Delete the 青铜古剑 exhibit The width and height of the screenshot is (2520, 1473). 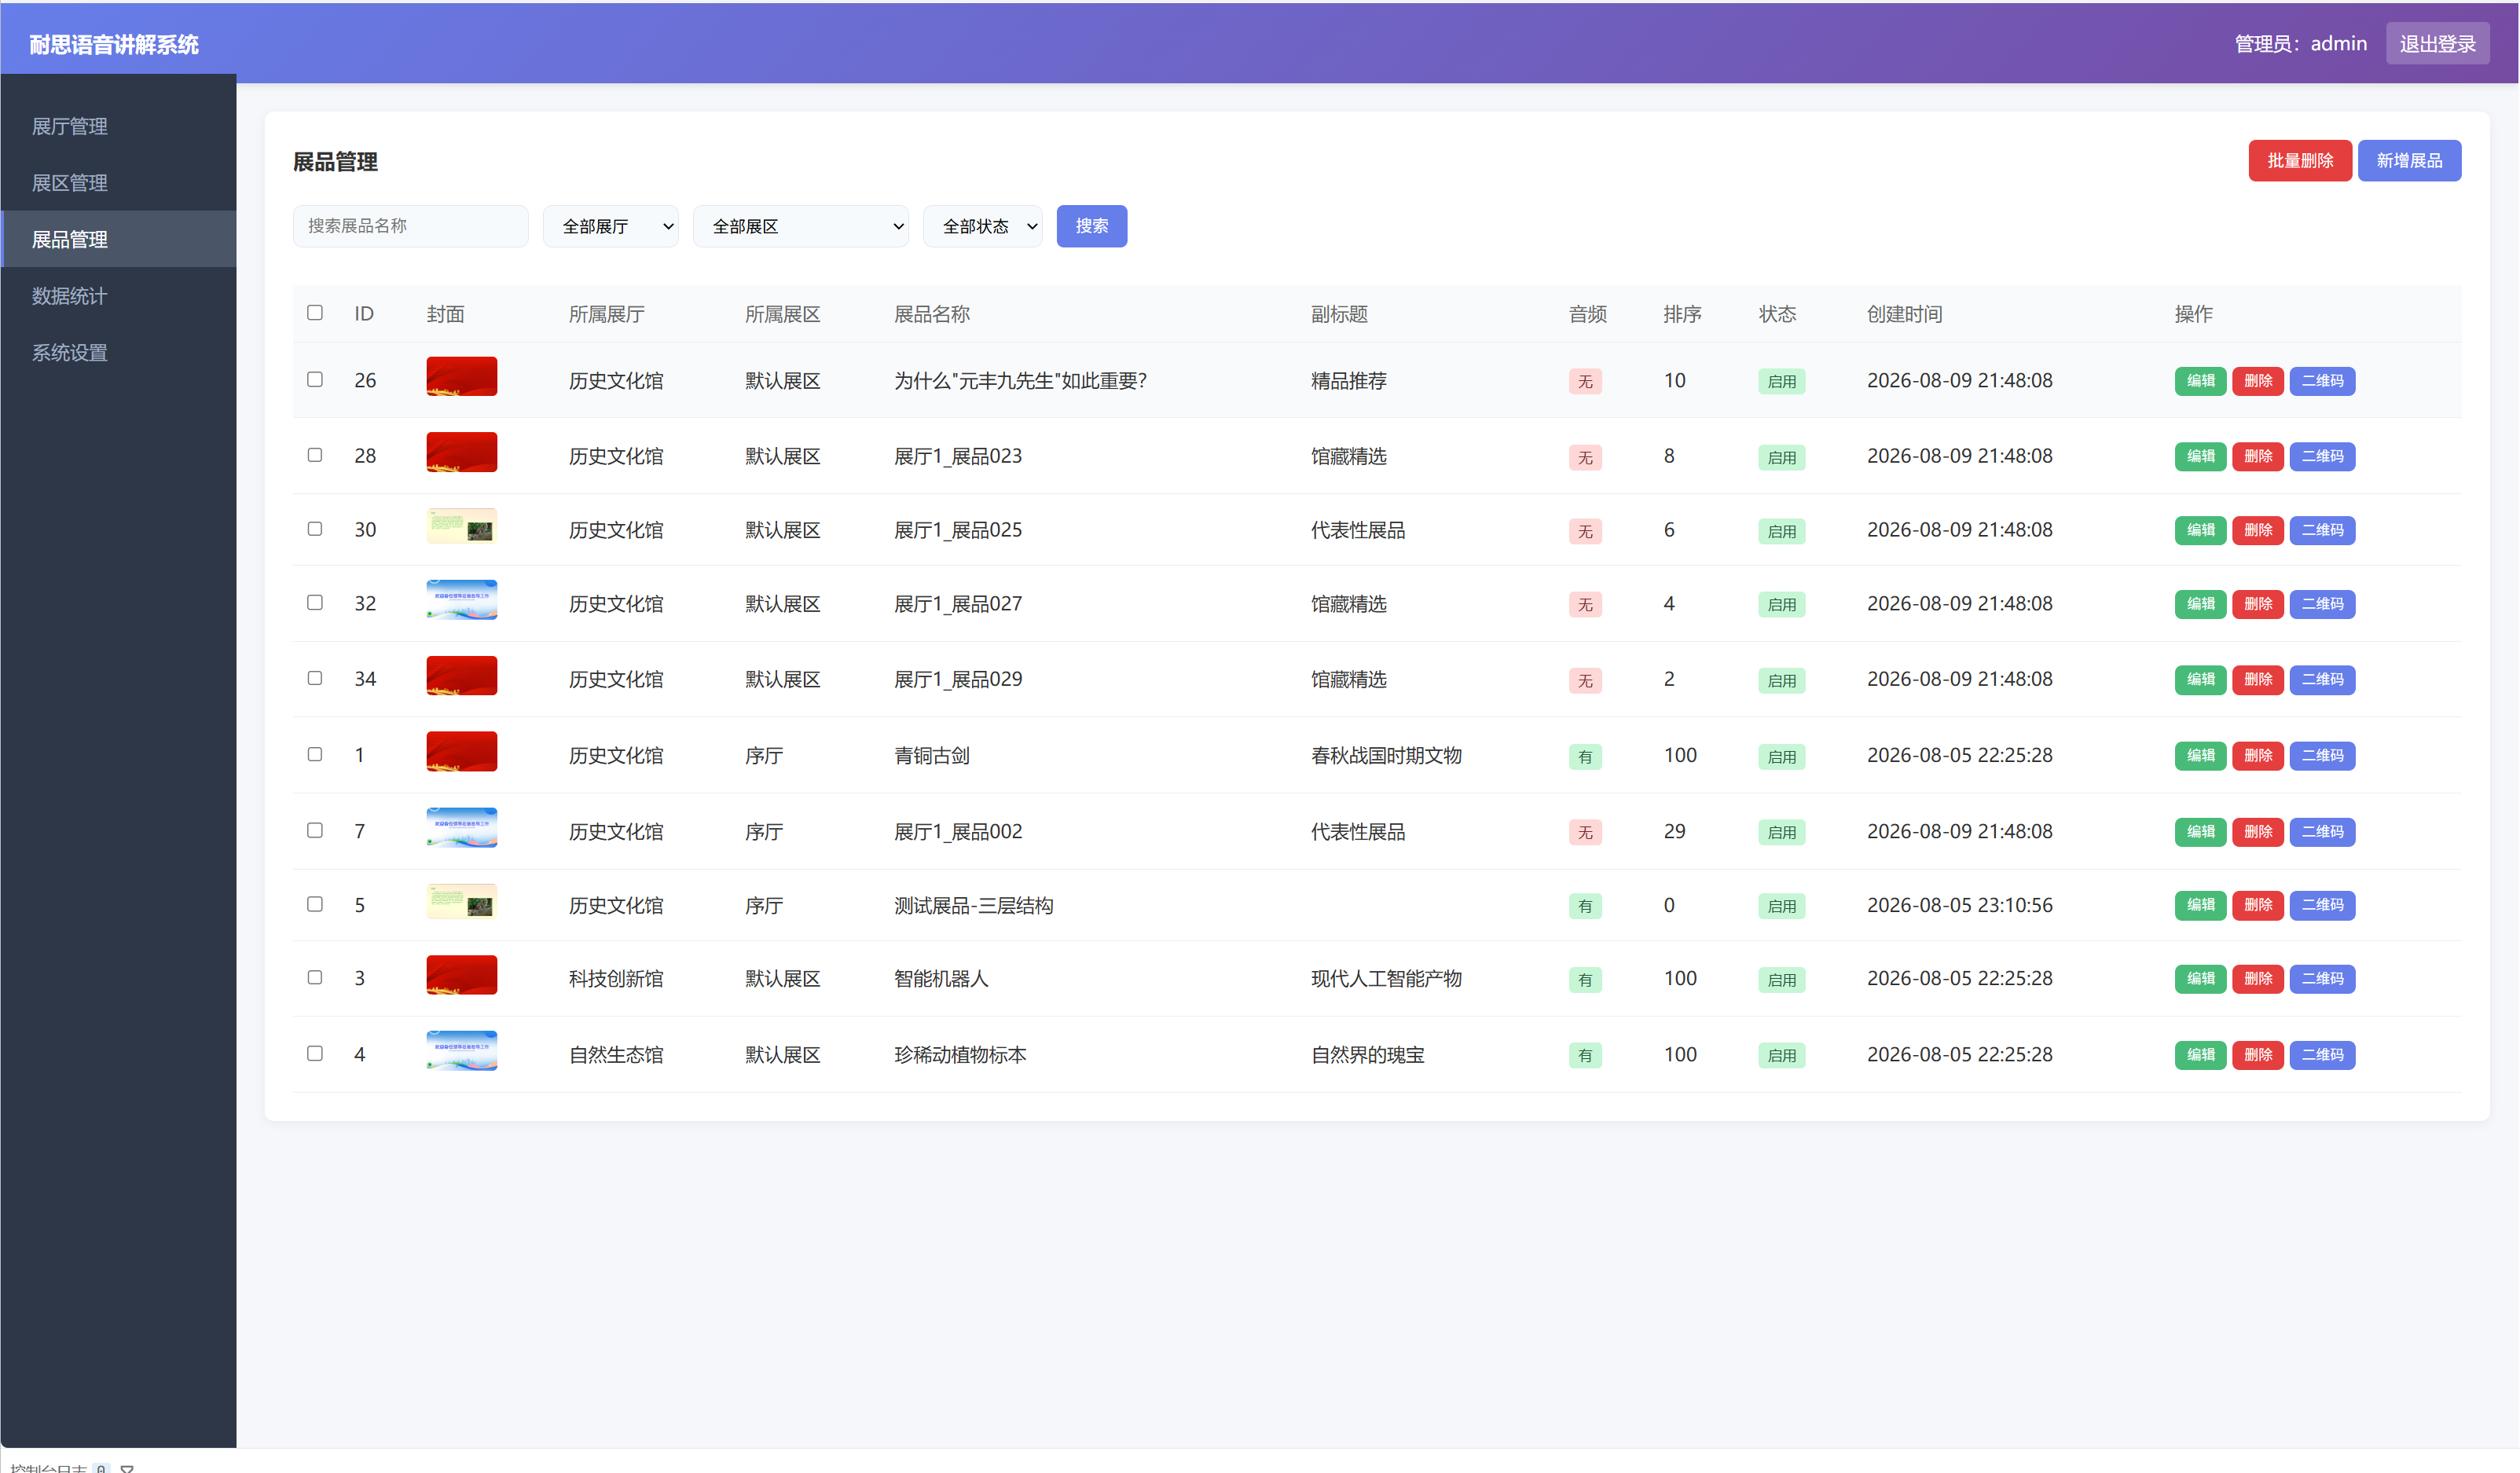2258,755
